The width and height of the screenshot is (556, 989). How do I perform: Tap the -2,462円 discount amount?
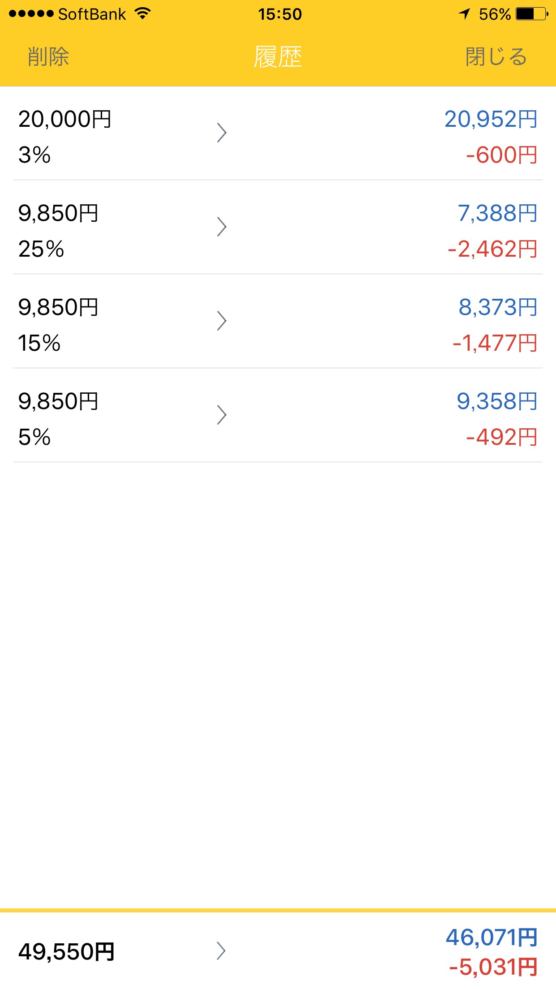pos(492,249)
